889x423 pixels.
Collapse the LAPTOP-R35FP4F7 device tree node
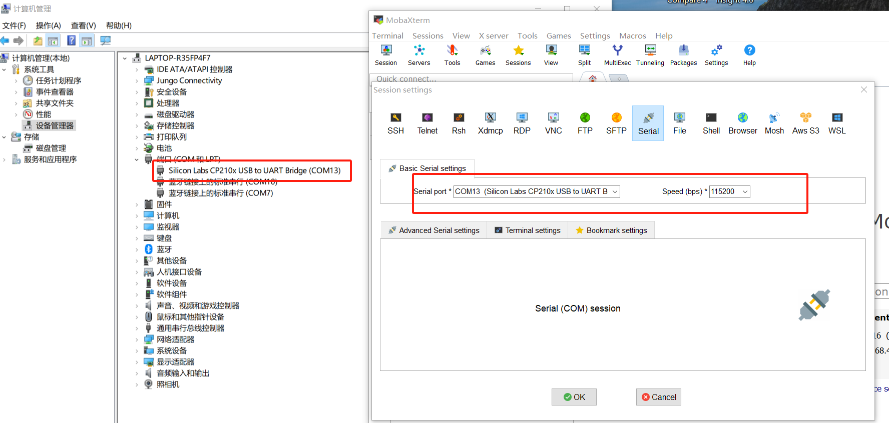(x=125, y=58)
